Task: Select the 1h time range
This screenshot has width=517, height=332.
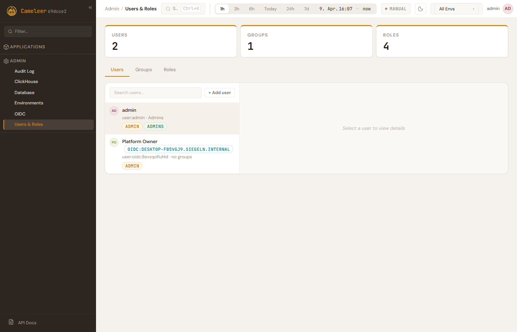Action: (x=222, y=9)
